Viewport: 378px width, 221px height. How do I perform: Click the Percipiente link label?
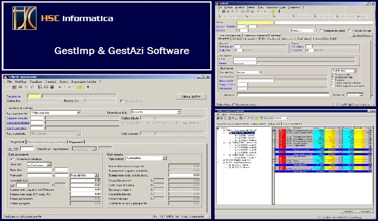coord(14,96)
